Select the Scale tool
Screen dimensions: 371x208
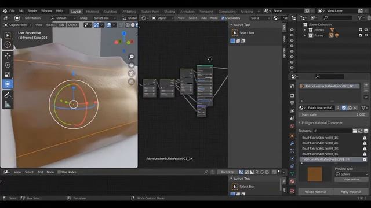point(8,75)
